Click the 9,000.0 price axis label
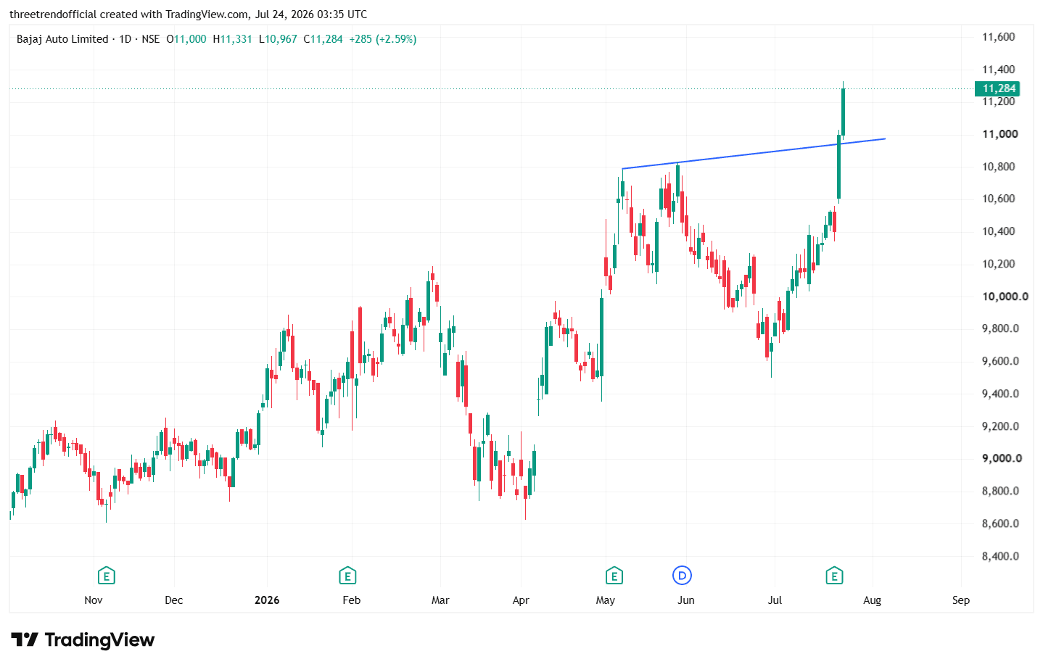 [x=1002, y=458]
